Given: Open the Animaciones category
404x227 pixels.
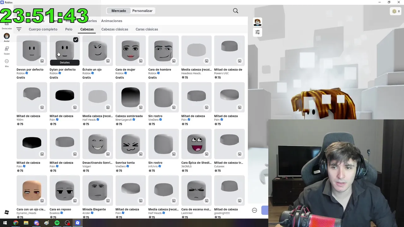Looking at the screenshot, I should click(112, 21).
